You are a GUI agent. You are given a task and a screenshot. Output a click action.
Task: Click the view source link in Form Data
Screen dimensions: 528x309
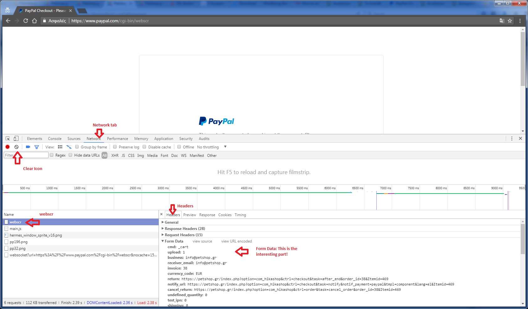click(x=202, y=241)
